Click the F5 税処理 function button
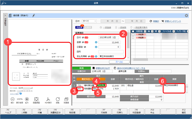 (72, 111)
